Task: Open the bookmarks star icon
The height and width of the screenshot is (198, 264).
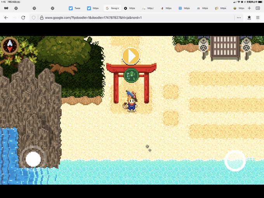Action: point(249,17)
